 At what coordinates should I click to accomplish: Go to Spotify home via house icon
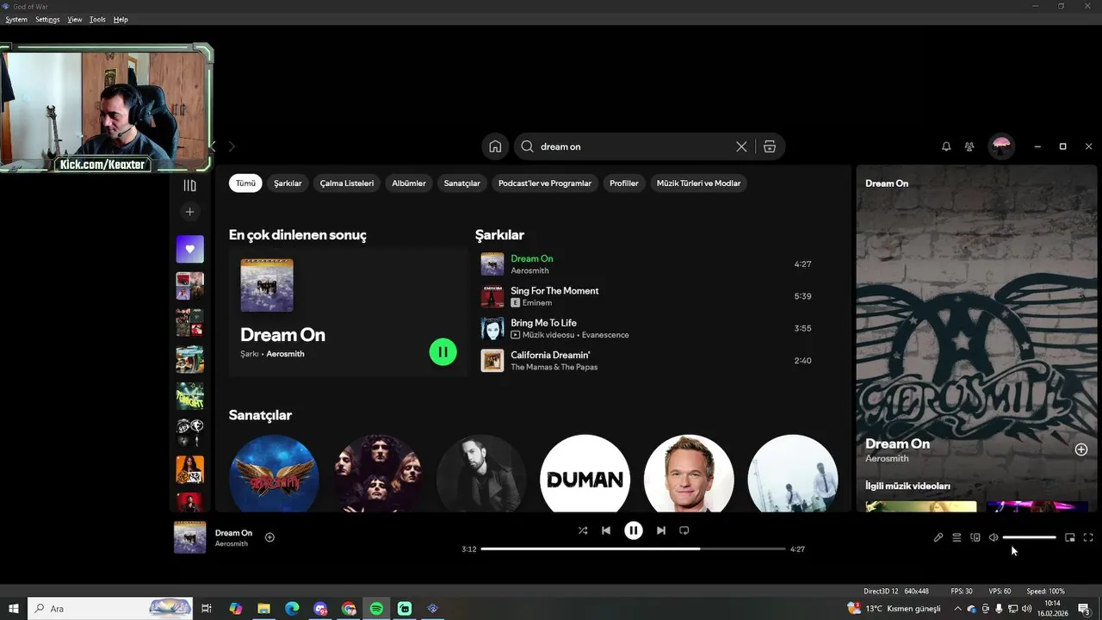495,146
